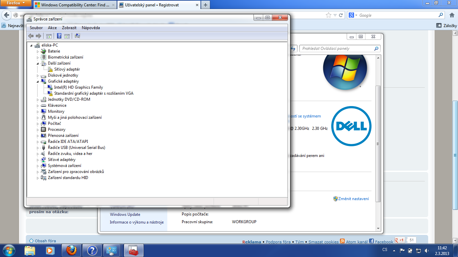Select the Přenosná zařízení tree item

63,136
